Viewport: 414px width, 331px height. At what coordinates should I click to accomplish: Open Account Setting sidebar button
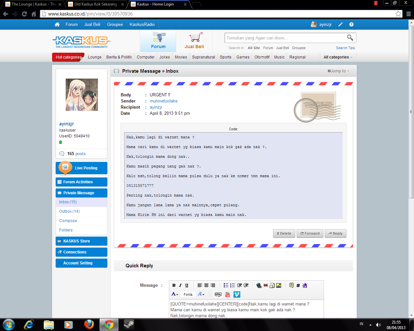[82, 263]
